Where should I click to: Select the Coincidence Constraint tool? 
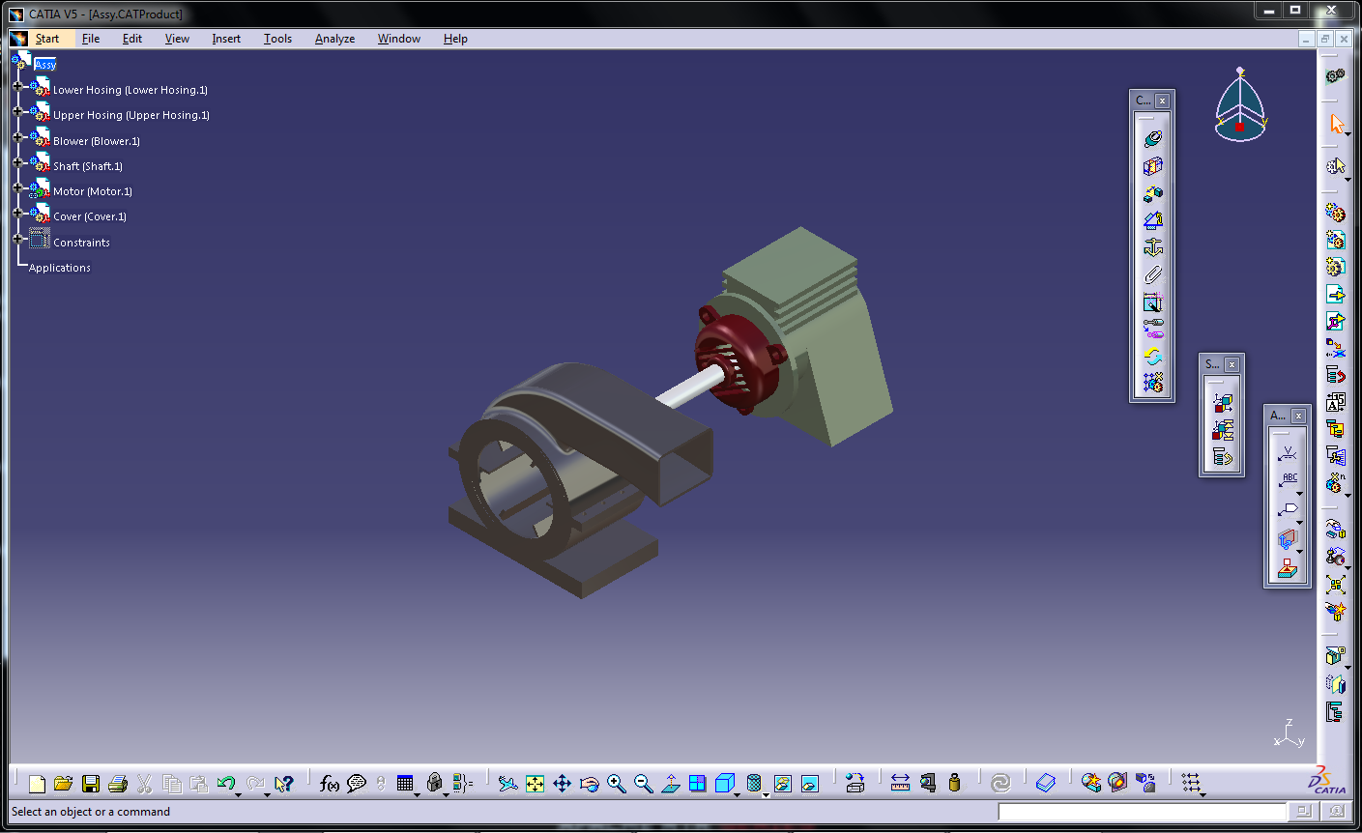click(1152, 139)
